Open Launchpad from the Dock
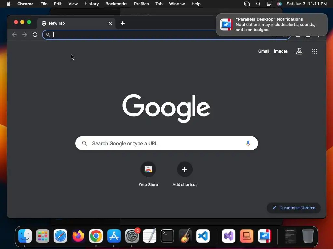 tap(43, 236)
